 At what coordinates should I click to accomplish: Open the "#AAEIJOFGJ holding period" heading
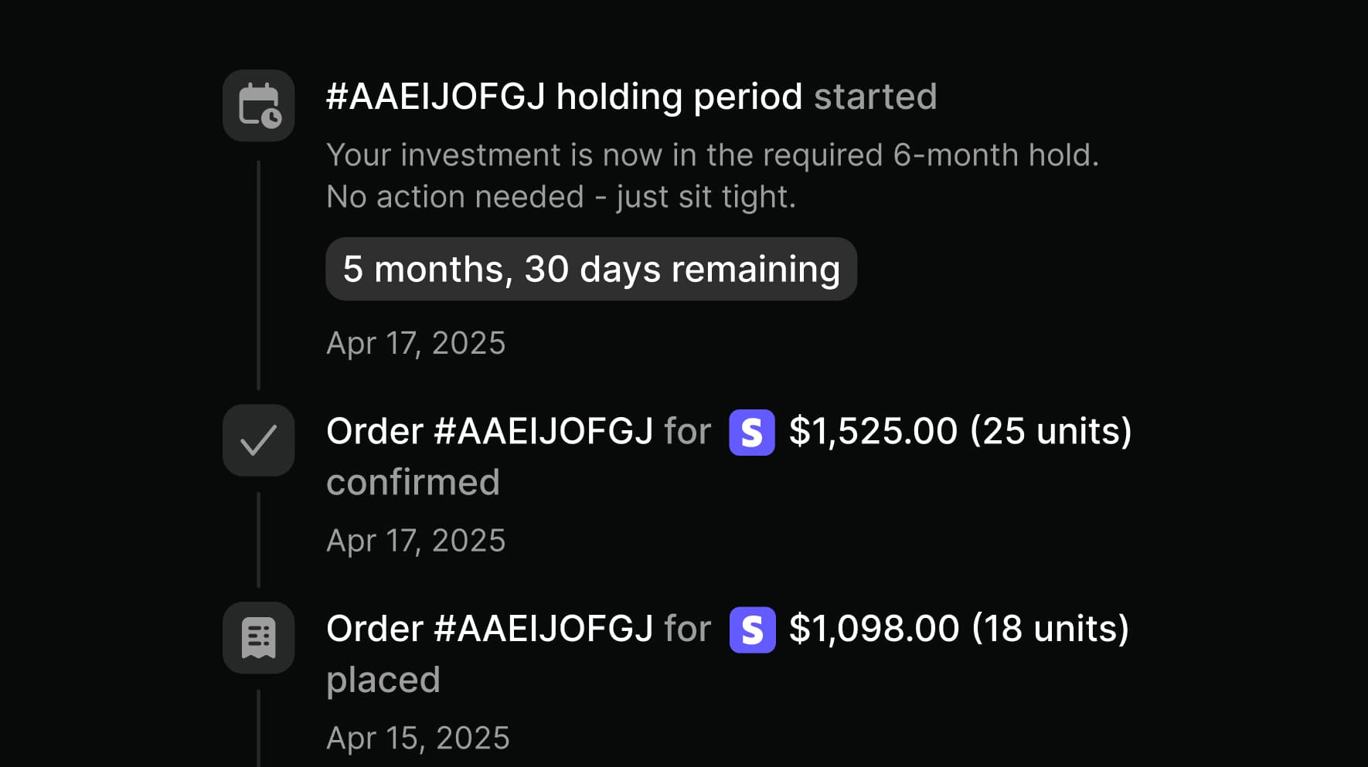pos(564,97)
